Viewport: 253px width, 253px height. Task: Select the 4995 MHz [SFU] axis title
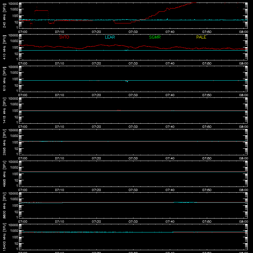pos(4,174)
